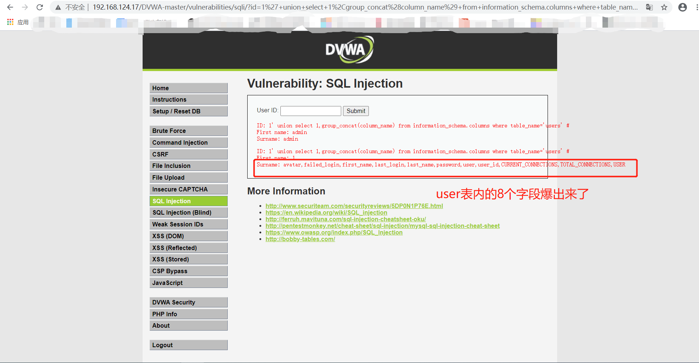The width and height of the screenshot is (699, 363).
Task: Open the Chrome profile avatar
Action: (x=682, y=7)
